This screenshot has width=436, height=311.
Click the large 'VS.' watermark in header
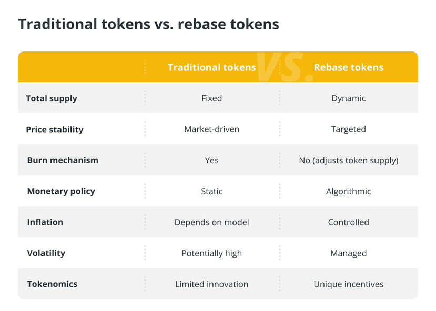pos(285,68)
